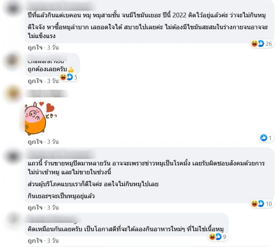Click the like icon with 1 reaction

point(266,138)
